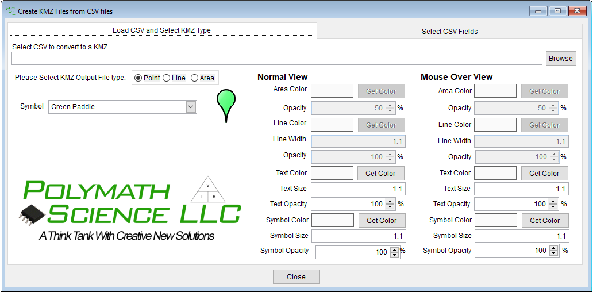Switch to the Select CSV Fields tab
This screenshot has height=292, width=593.
(x=449, y=32)
